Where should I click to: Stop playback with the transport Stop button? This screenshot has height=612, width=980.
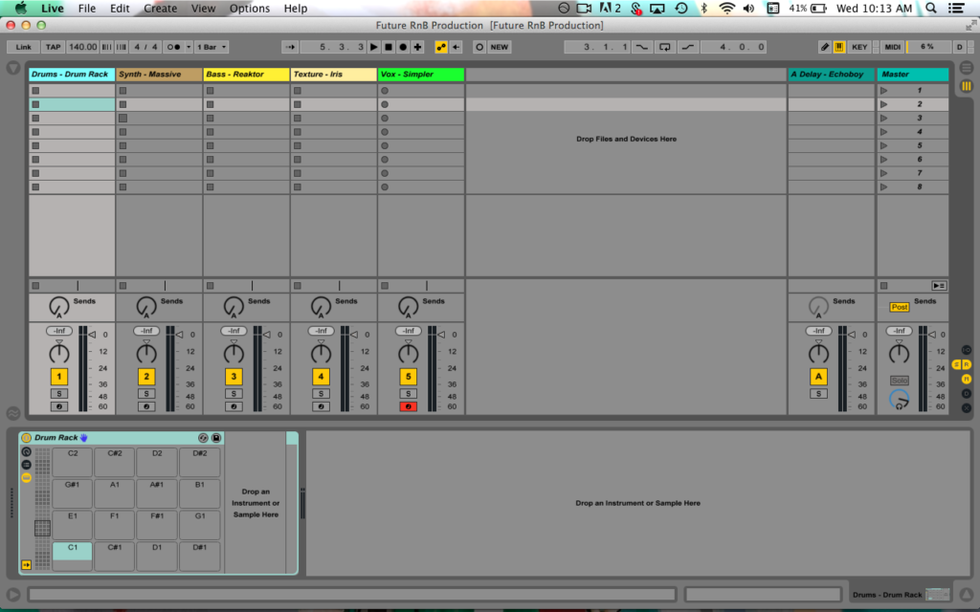pos(389,47)
